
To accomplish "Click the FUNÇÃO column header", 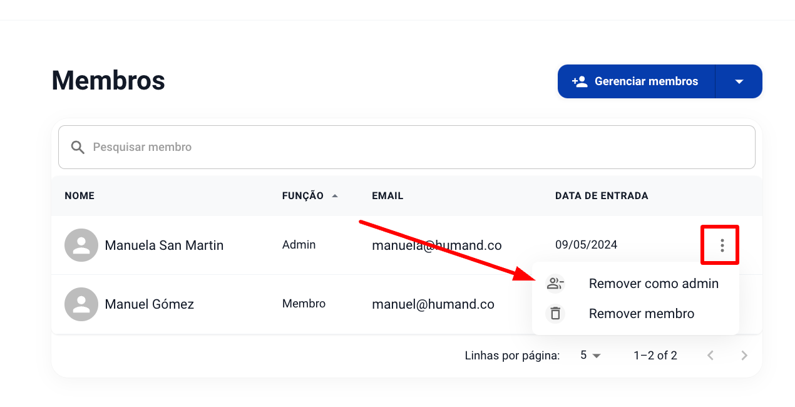I will point(303,196).
